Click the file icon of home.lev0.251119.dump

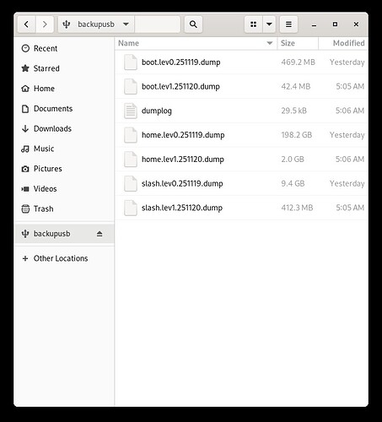point(131,135)
